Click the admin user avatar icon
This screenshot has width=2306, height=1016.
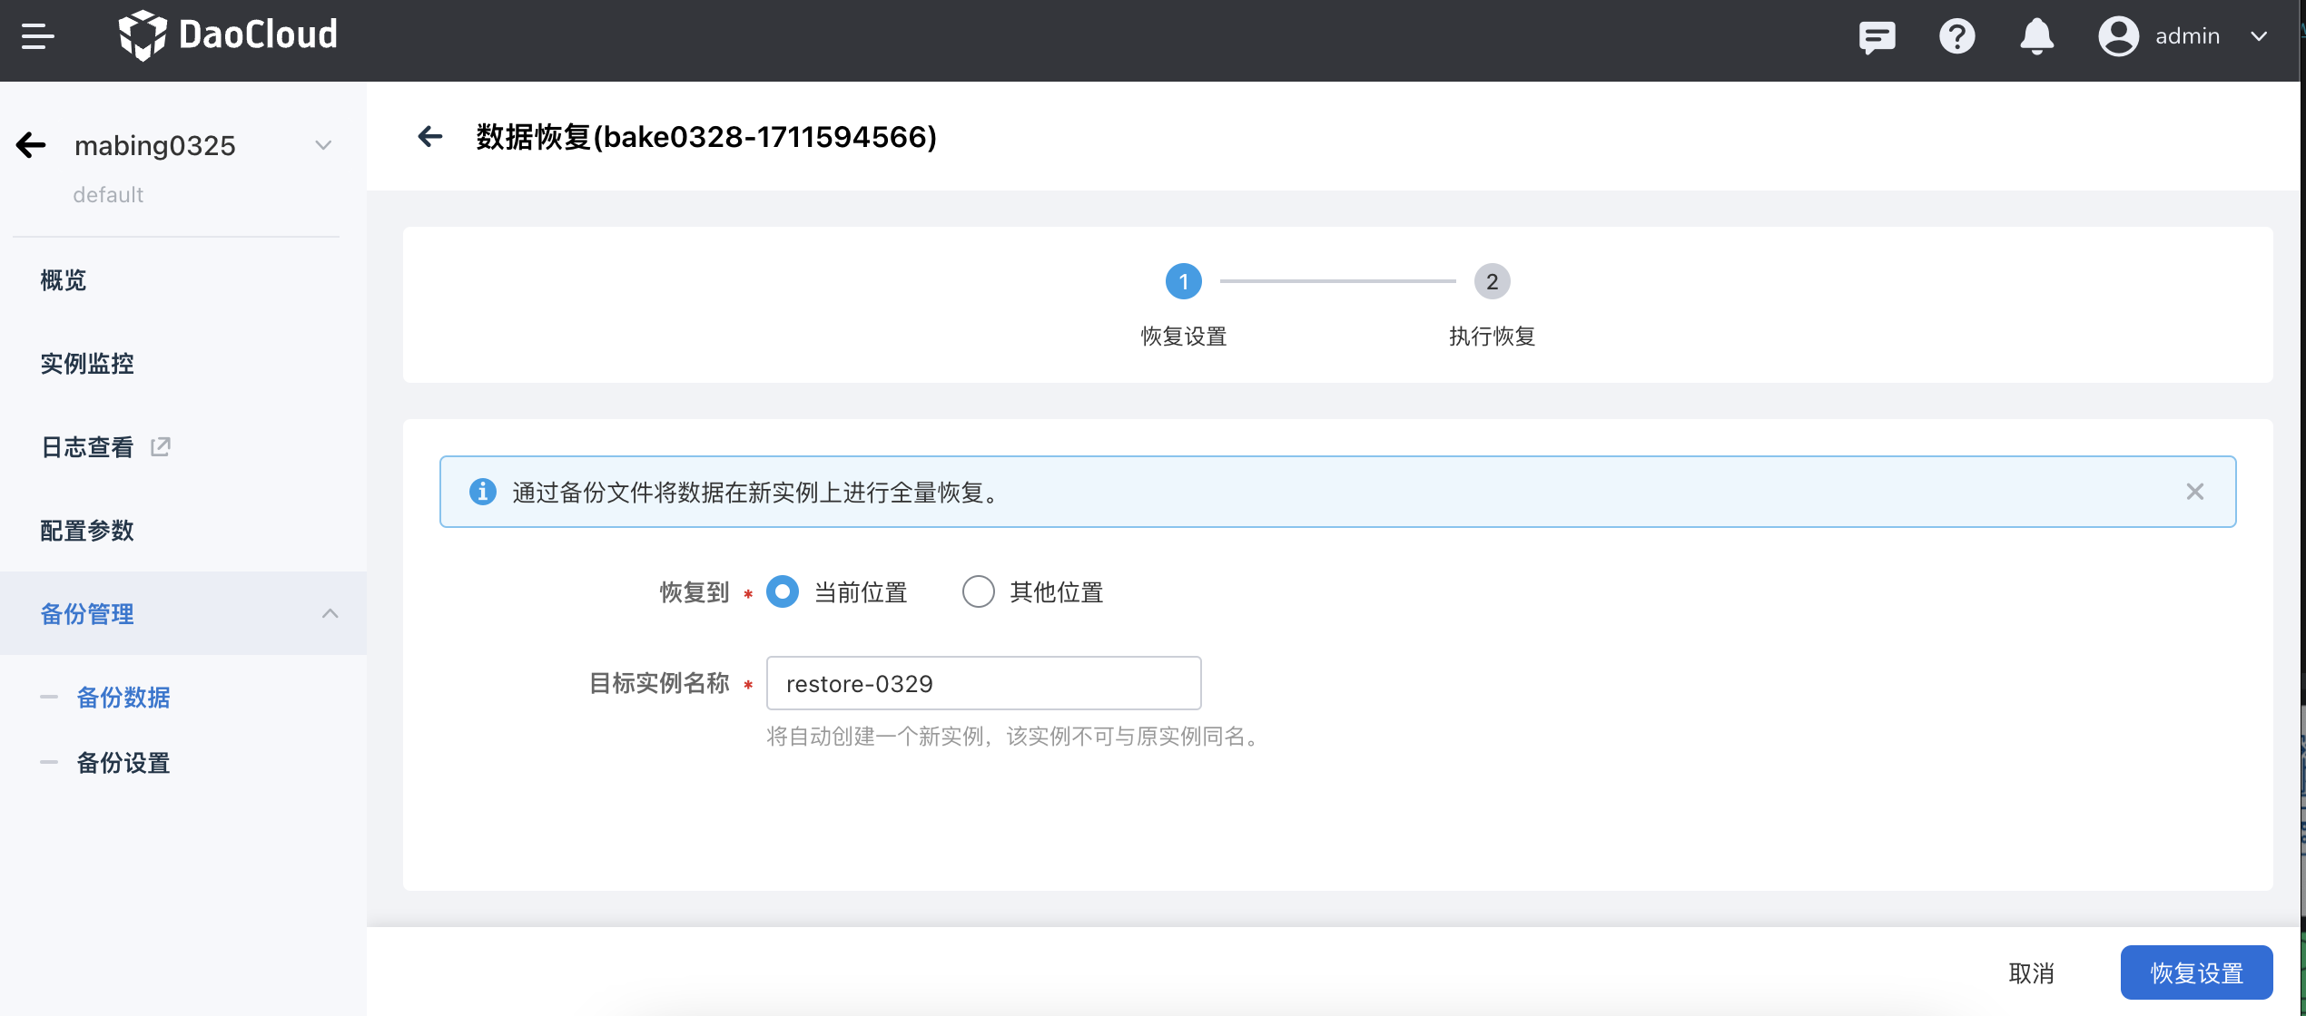tap(2118, 36)
